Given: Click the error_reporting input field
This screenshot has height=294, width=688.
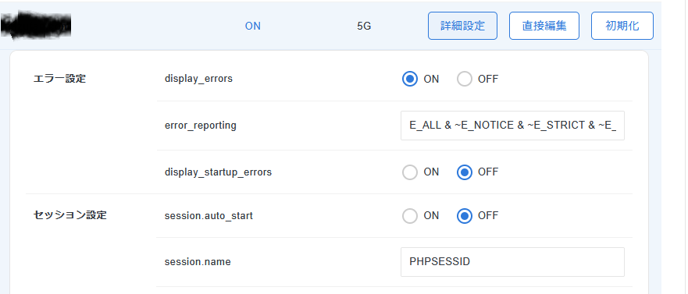Looking at the screenshot, I should [x=512, y=126].
